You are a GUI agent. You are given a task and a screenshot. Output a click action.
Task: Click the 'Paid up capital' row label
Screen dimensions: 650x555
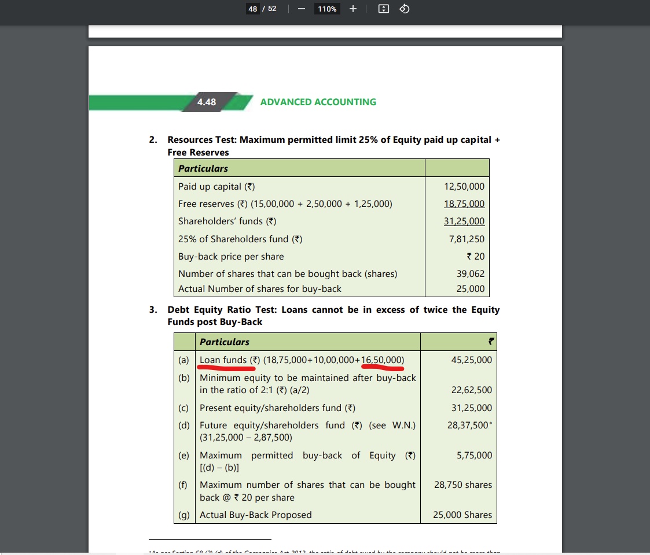pyautogui.click(x=216, y=187)
